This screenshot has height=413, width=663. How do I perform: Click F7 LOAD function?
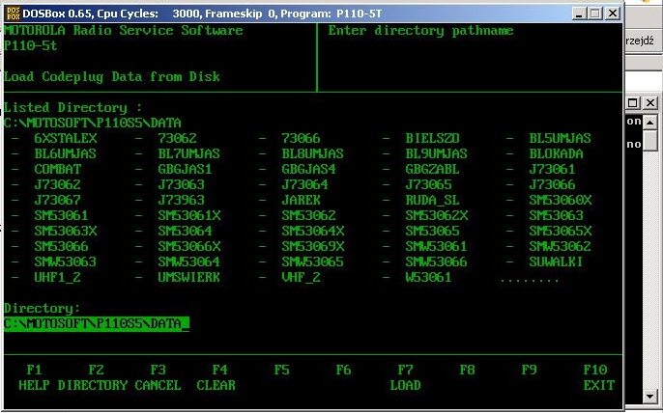click(405, 377)
